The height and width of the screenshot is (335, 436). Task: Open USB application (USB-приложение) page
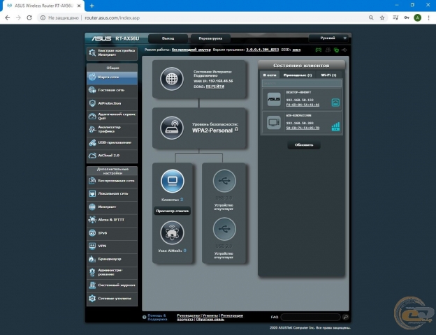112,143
